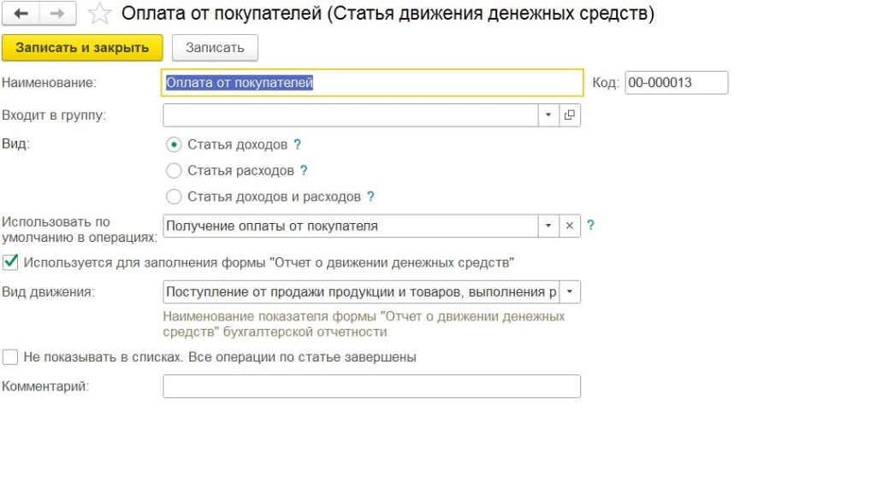Open help for default operations field
This screenshot has height=482, width=876.
pos(590,226)
